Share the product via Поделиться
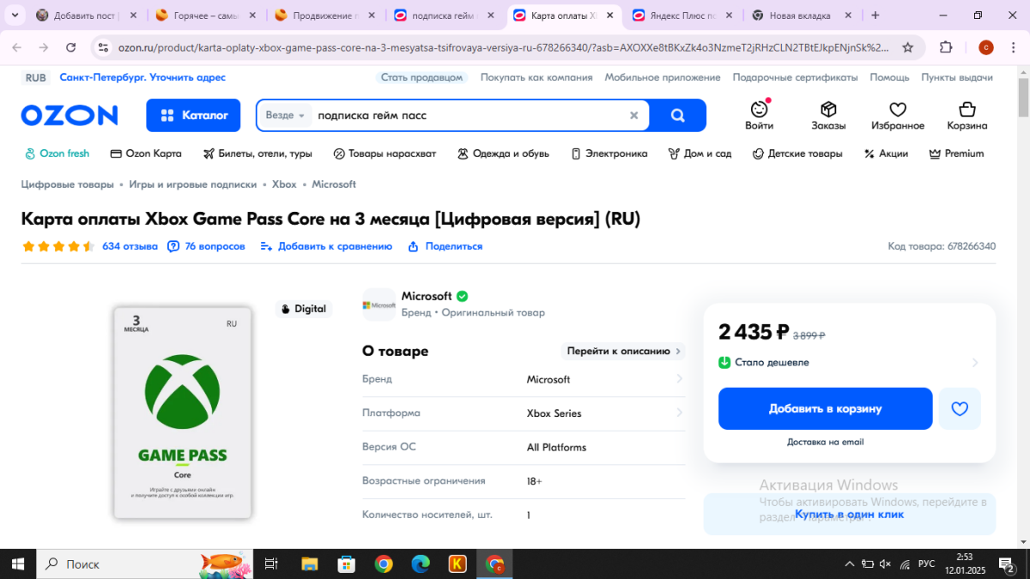This screenshot has height=579, width=1030. (445, 246)
